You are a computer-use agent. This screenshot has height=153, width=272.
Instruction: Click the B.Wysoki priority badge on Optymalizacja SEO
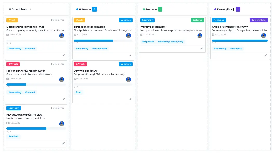click(x=80, y=64)
